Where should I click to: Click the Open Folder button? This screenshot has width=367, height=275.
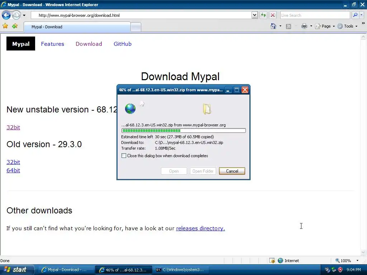[x=203, y=171]
